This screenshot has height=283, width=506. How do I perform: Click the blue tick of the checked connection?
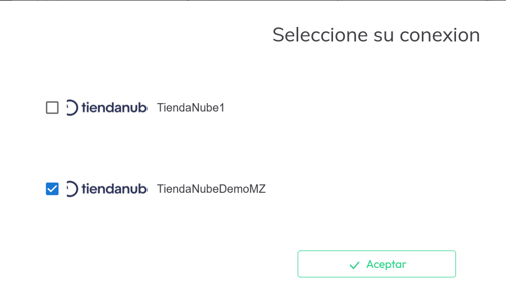click(x=52, y=189)
